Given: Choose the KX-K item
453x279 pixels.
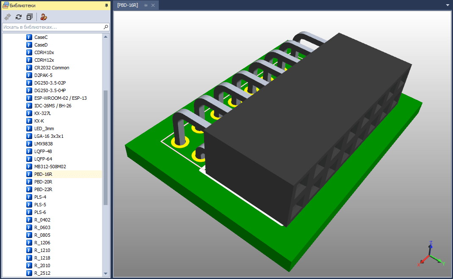Looking at the screenshot, I should click(x=39, y=121).
